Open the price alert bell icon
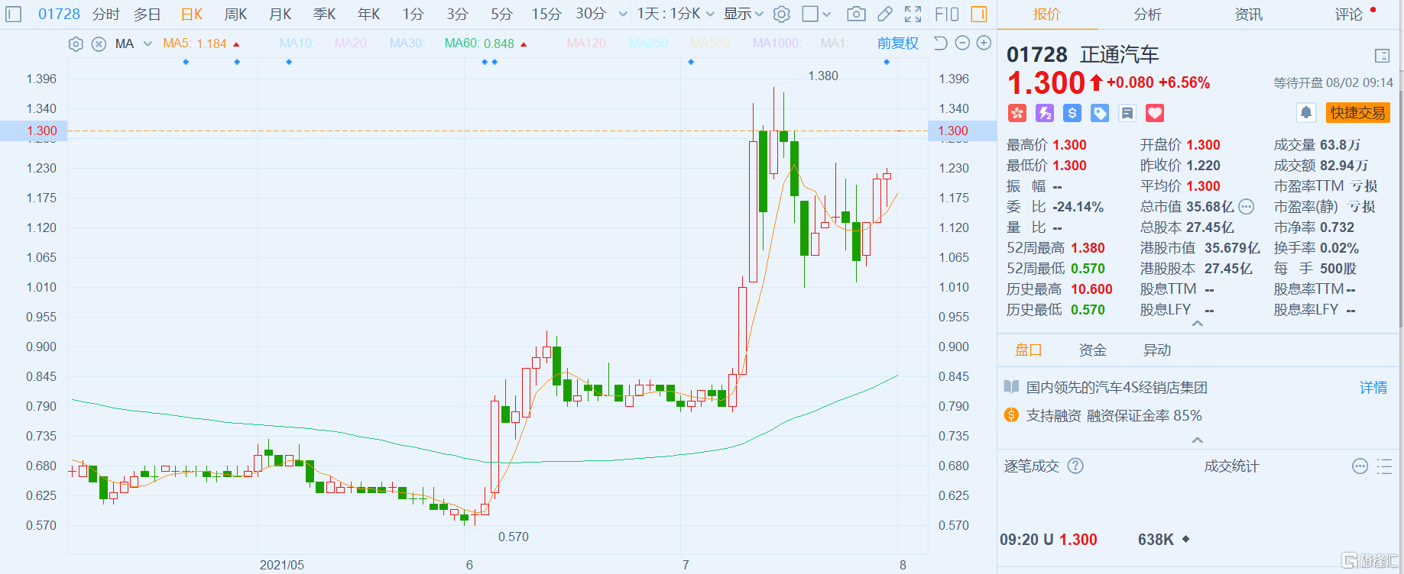Screen dimensions: 1404x574 tap(1306, 113)
